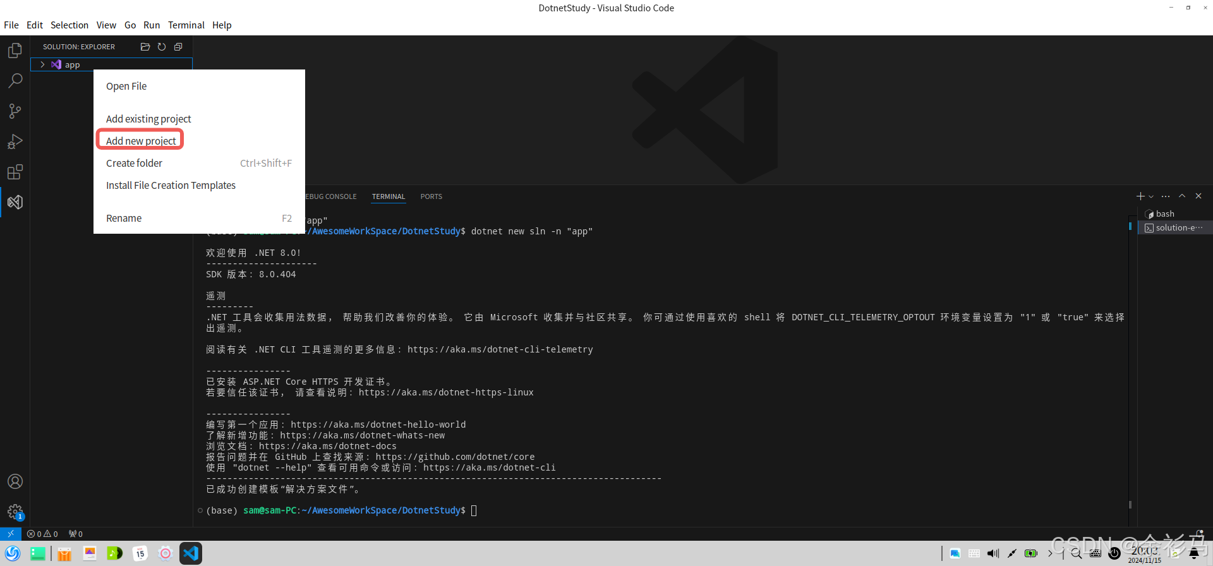
Task: Open the Deepin launcher in taskbar
Action: point(13,553)
